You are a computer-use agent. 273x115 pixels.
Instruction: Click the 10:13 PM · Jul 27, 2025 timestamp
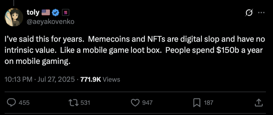click(39, 79)
